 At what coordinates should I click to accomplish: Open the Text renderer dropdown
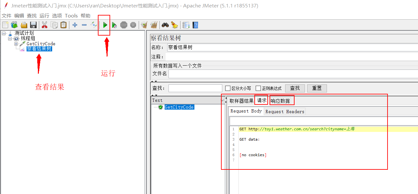coord(188,100)
